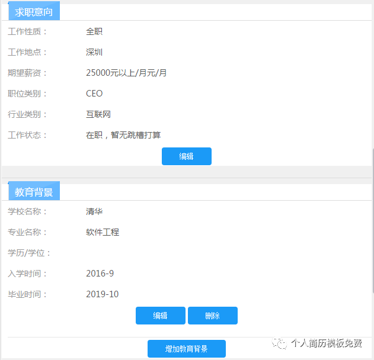This screenshot has height=360, width=374.
Task: Click the 职位类别 label
Action: click(27, 94)
